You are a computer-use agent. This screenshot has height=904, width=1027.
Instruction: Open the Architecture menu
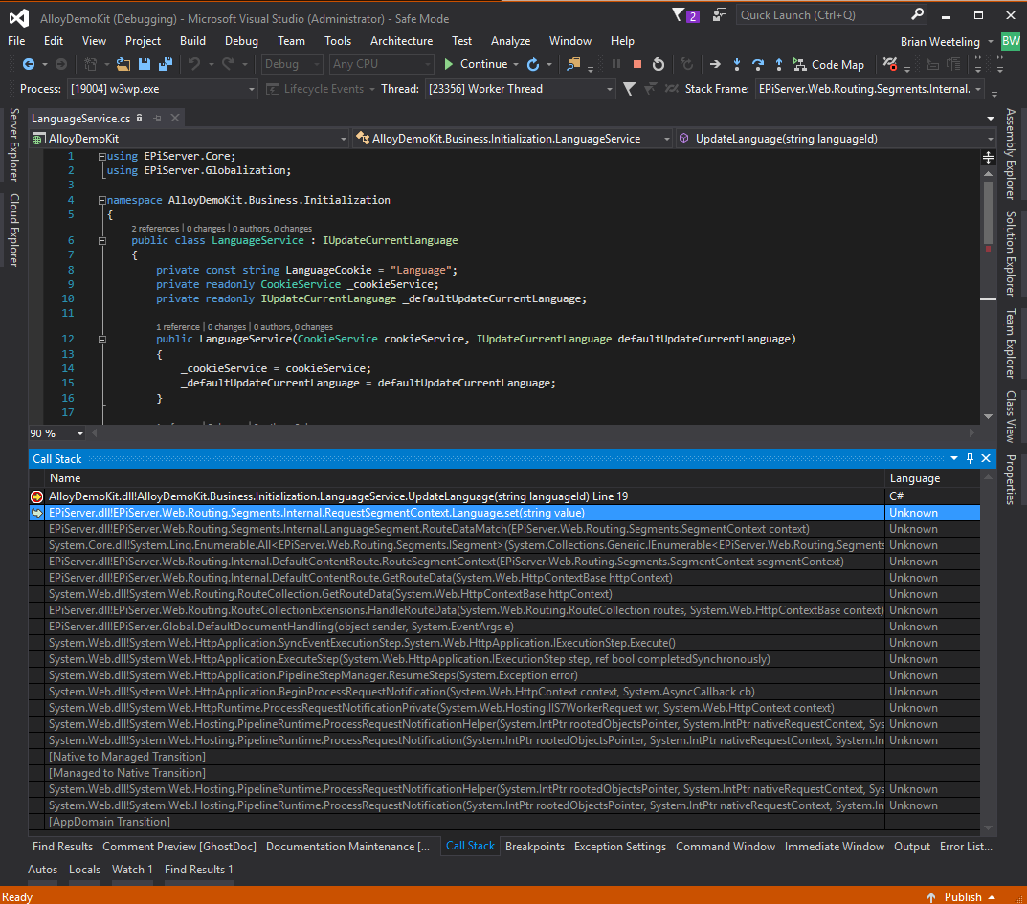click(x=401, y=40)
